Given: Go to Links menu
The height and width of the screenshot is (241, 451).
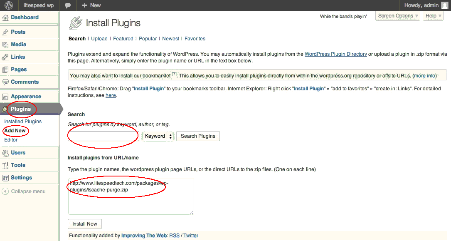Looking at the screenshot, I should 18,57.
